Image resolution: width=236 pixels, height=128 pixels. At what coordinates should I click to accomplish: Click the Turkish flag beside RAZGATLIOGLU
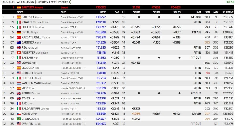[19, 37]
